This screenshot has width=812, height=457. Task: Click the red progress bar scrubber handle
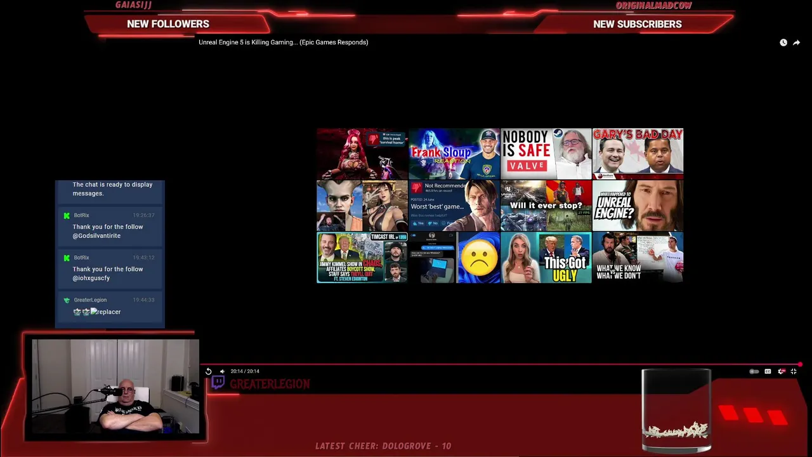[801, 364]
